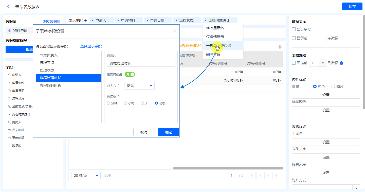The width and height of the screenshot is (365, 192).
Task: Choose 仅详情显示 from the context menu
Action: [215, 37]
